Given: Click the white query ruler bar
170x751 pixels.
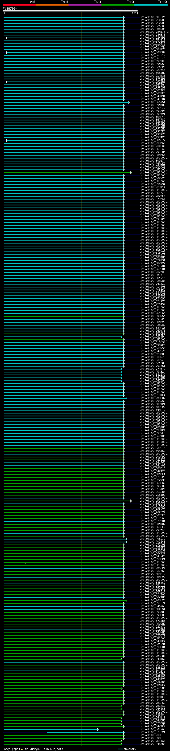Looking at the screenshot, I should coord(70,11).
